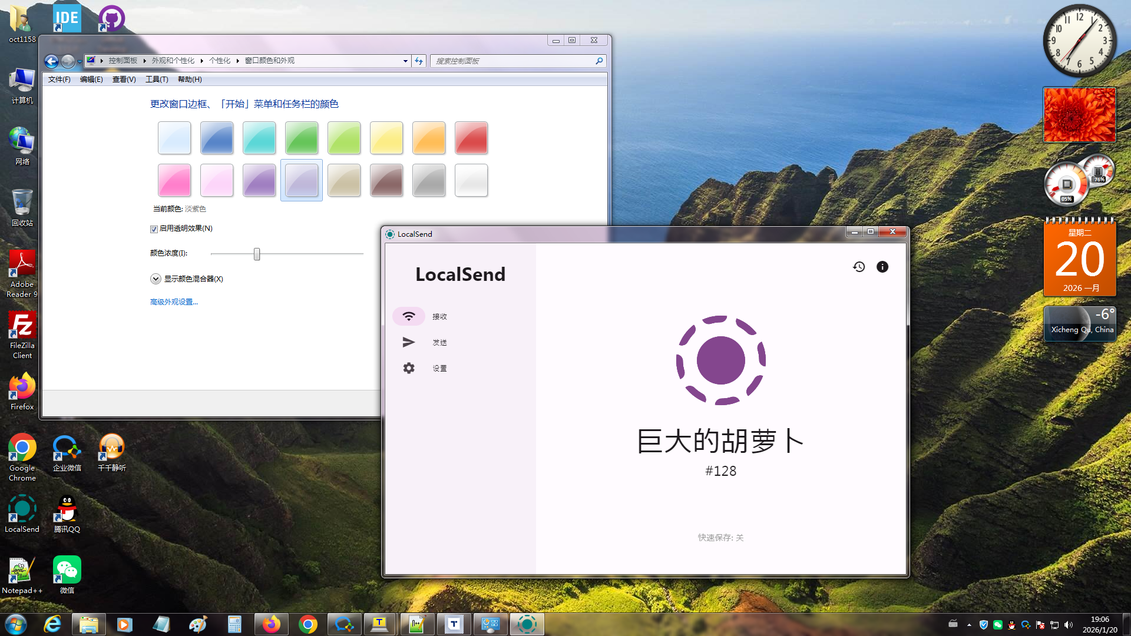Expand the color mixer chevron
Viewport: 1131px width, 636px height.
click(156, 279)
